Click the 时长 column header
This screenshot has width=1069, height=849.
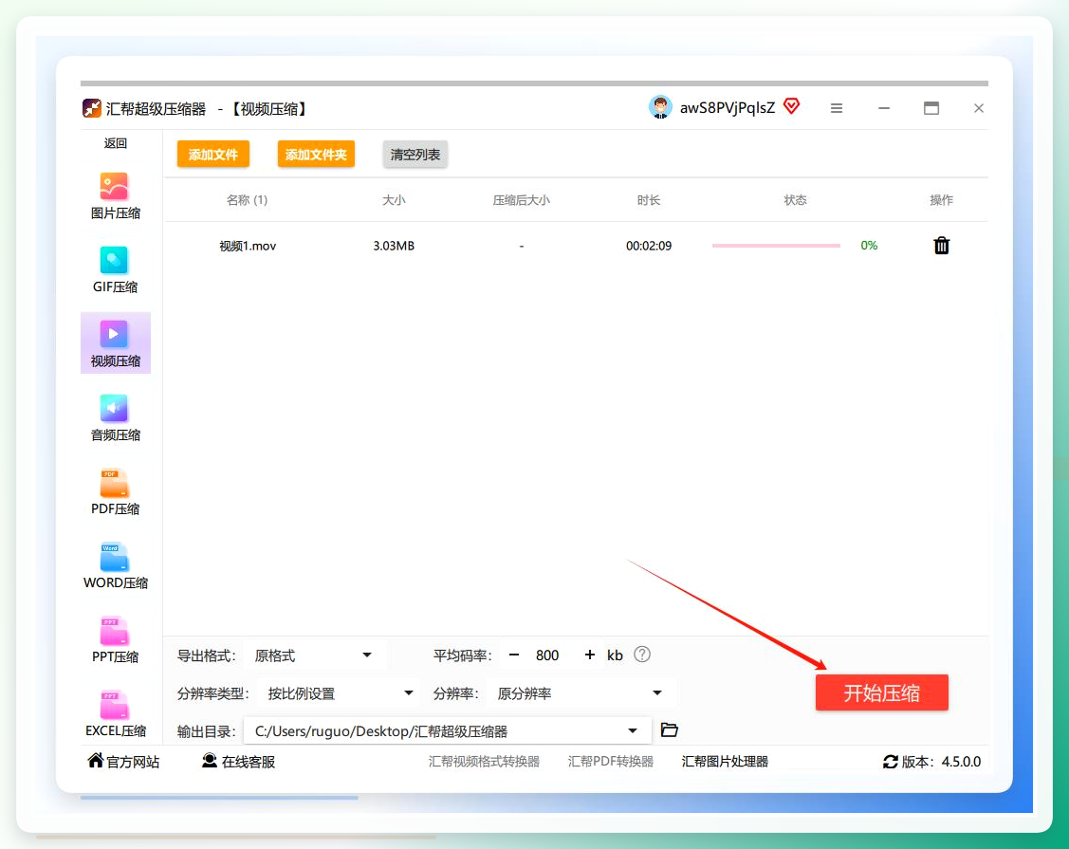649,200
